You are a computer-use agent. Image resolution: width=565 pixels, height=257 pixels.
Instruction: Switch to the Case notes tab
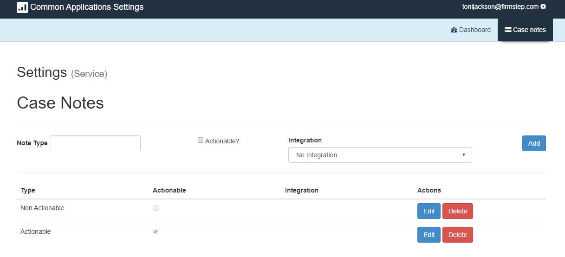tap(525, 30)
